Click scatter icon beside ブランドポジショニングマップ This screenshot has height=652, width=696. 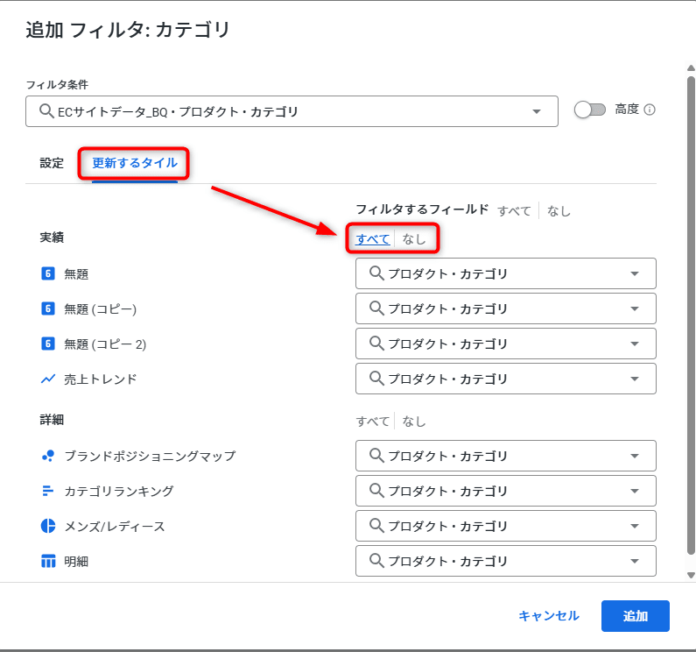tap(48, 456)
